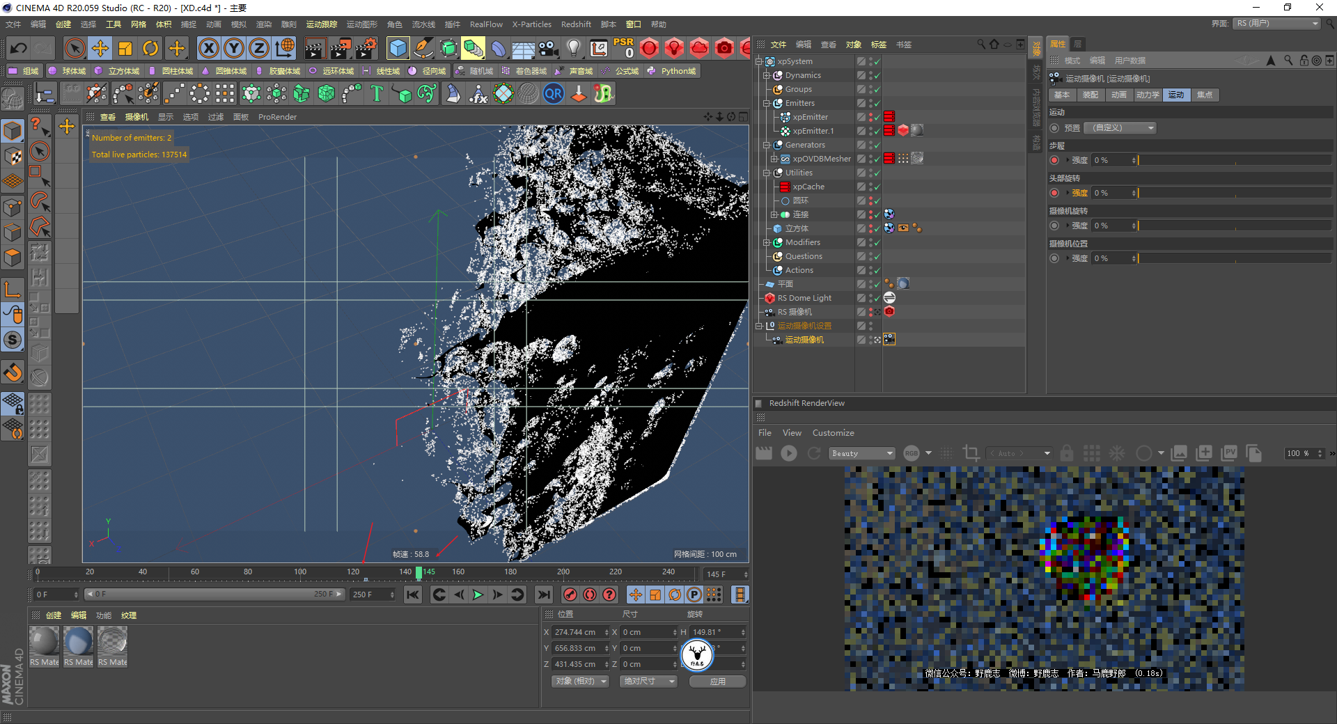
Task: Open the Beauty AOV dropdown
Action: click(x=862, y=453)
